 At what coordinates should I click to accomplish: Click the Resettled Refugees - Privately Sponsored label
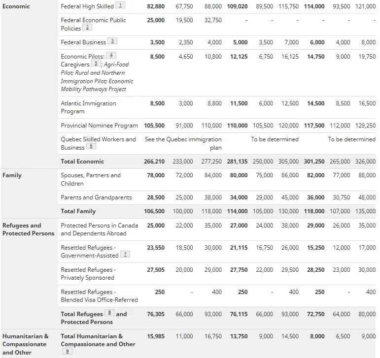(88, 273)
